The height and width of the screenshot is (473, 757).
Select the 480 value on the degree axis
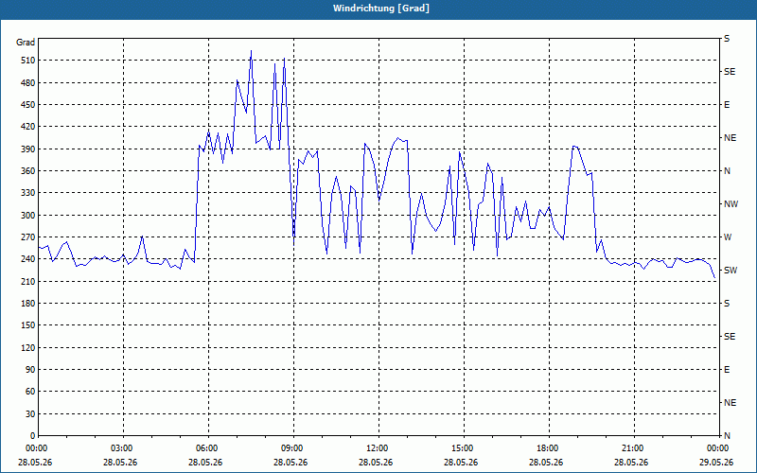(27, 83)
